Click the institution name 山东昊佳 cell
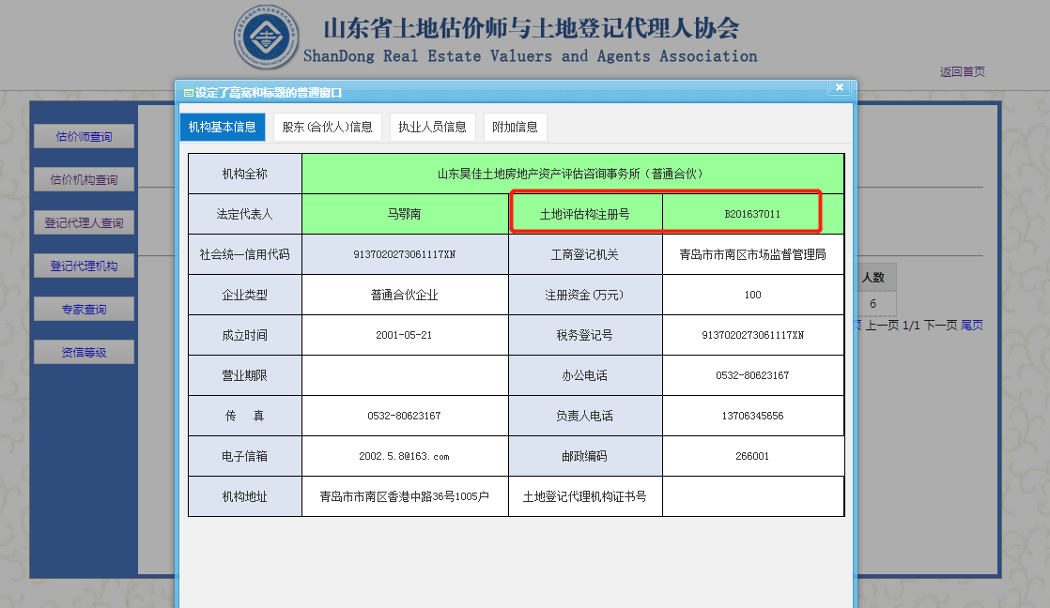 (572, 174)
